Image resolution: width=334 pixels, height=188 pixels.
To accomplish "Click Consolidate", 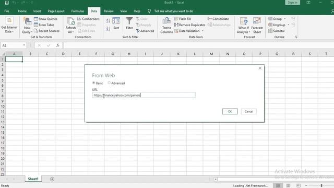I will coord(218,19).
